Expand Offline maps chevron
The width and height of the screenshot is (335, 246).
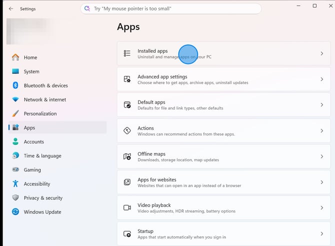pyautogui.click(x=322, y=156)
